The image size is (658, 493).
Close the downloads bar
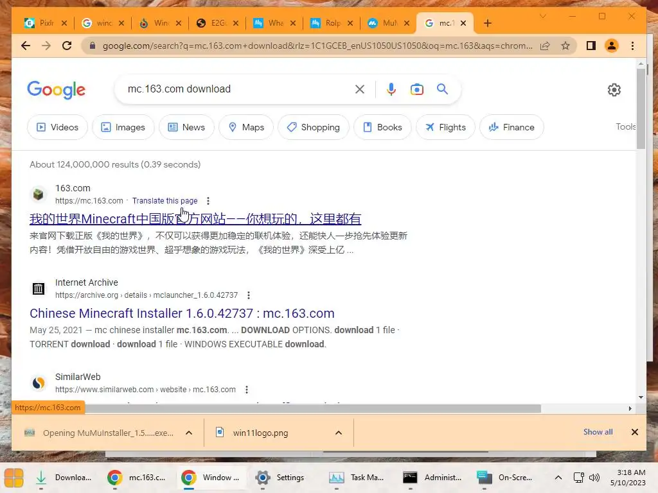point(634,432)
